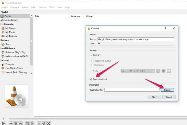This screenshot has width=187, height=125.
Task: Click the Stop playback icon
Action: point(16,123)
